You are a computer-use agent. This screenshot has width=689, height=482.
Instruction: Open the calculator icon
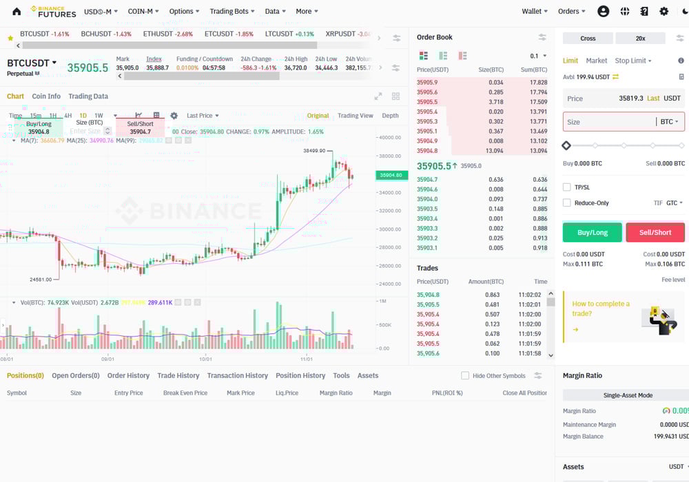click(x=681, y=77)
